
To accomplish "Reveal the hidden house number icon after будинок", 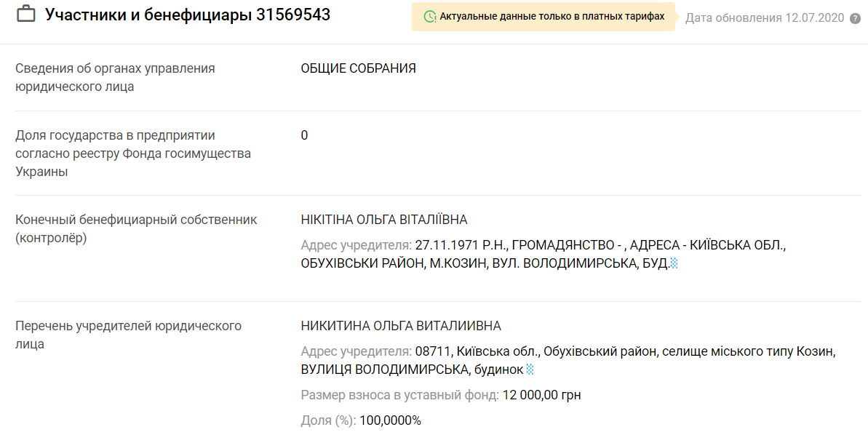I will tap(530, 368).
